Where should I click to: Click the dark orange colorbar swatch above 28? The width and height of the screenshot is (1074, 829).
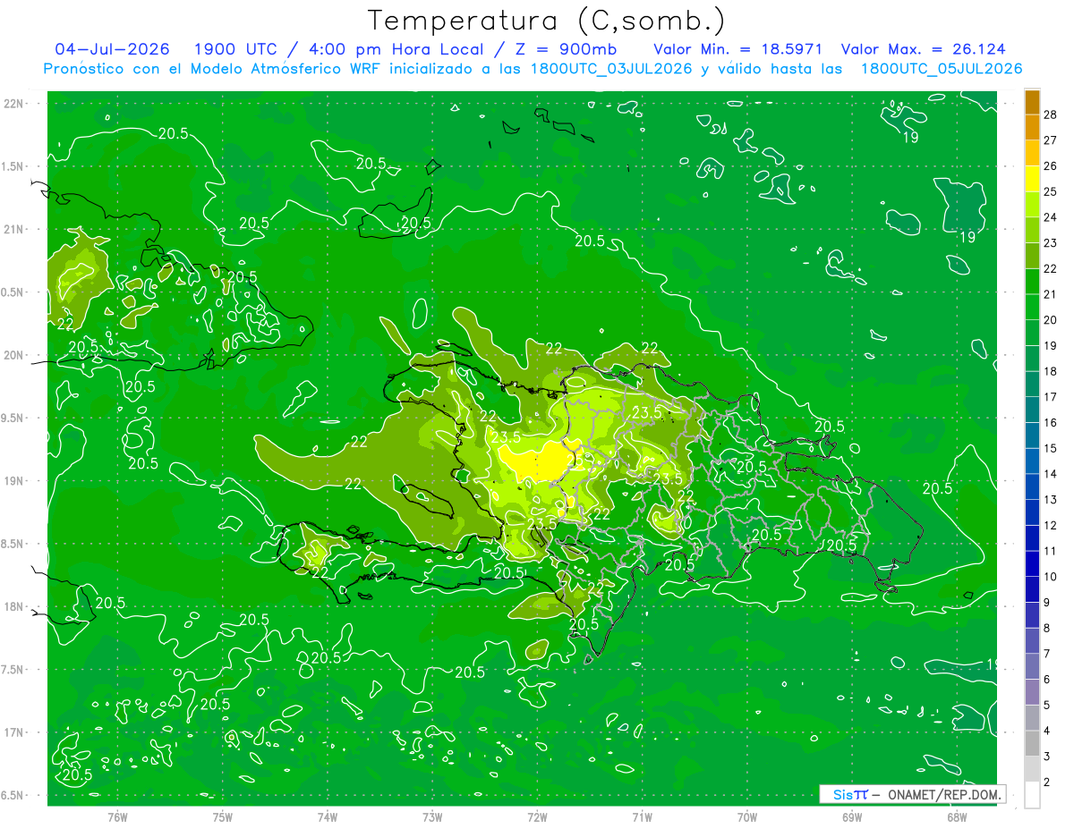click(x=1032, y=102)
